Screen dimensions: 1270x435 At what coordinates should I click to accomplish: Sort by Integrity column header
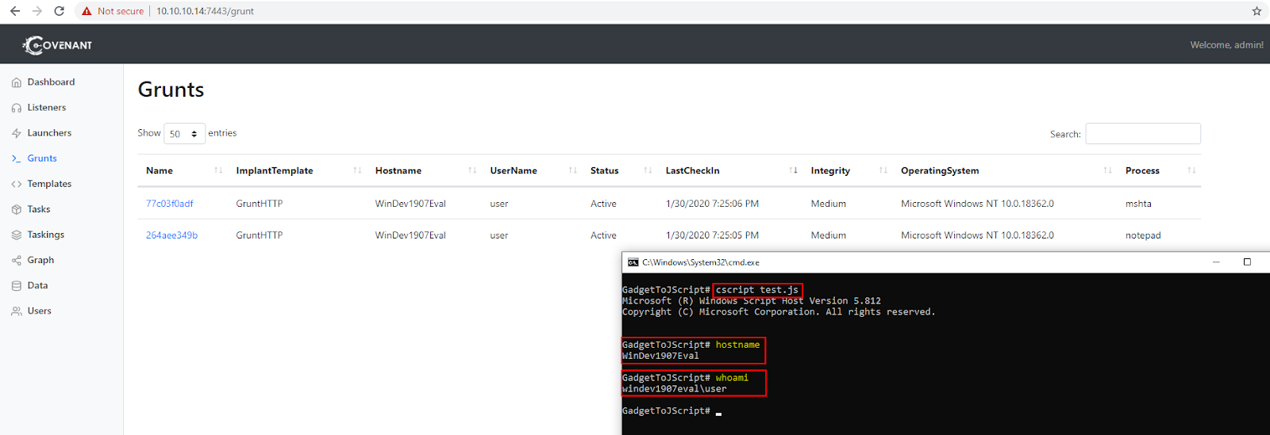[848, 170]
